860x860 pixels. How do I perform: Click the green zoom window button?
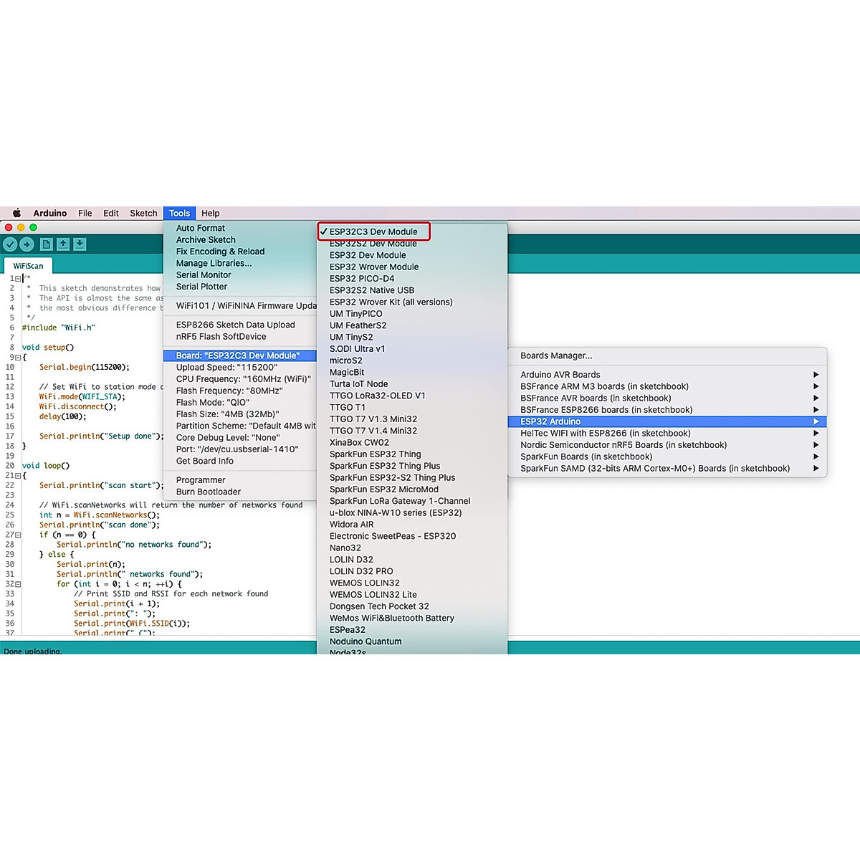[33, 227]
